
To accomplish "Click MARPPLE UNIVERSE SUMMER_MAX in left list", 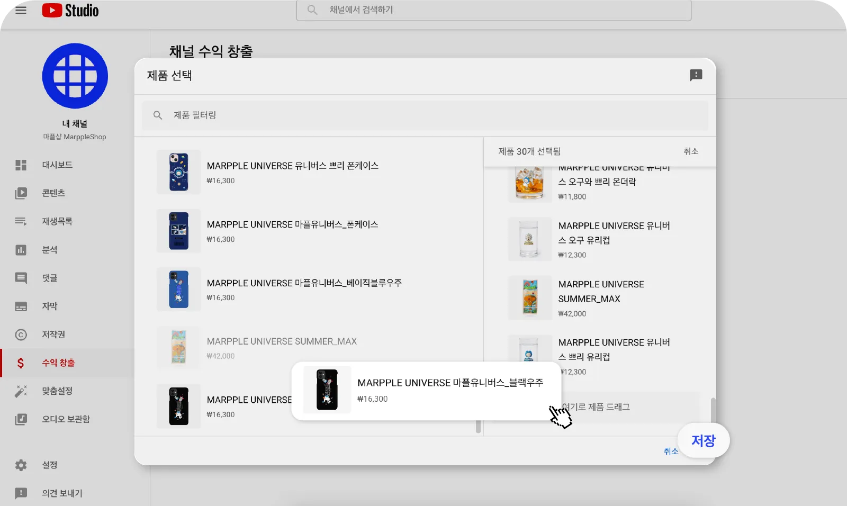I will tap(282, 341).
